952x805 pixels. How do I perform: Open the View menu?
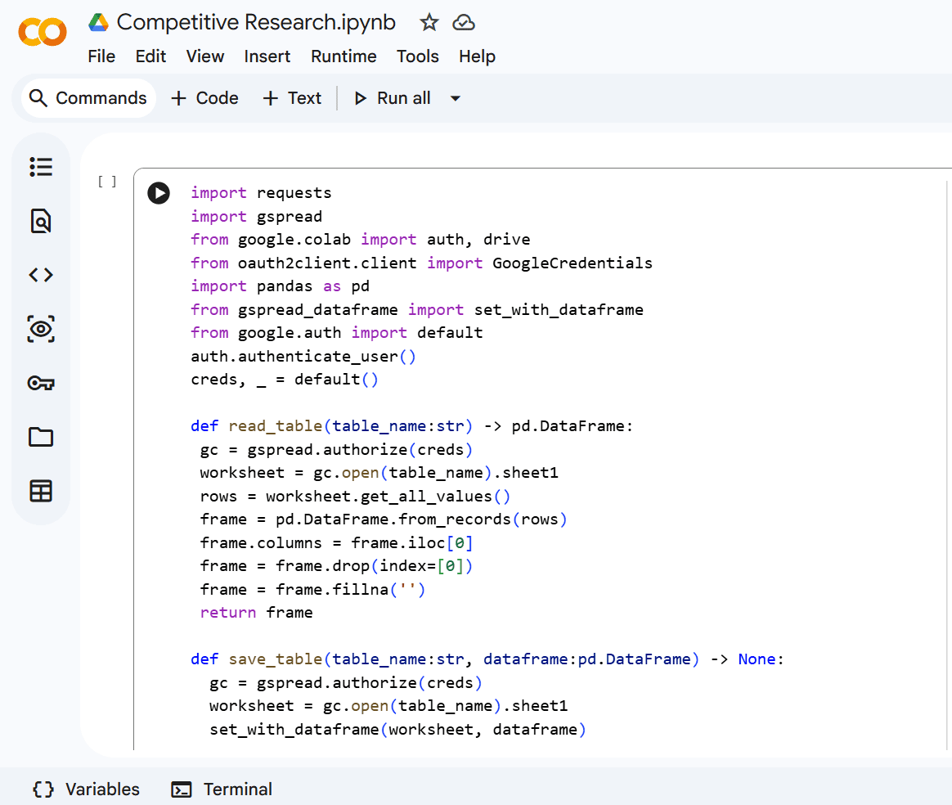pos(205,56)
